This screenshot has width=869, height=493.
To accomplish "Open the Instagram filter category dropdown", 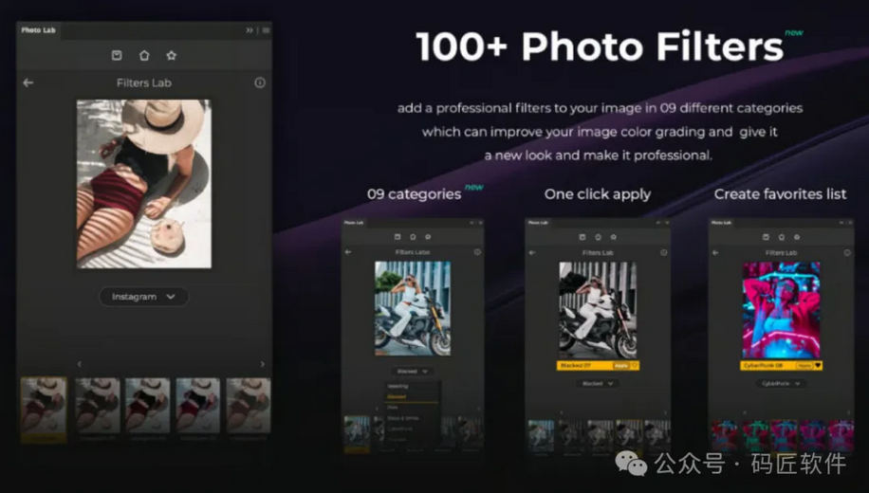I will coord(144,297).
